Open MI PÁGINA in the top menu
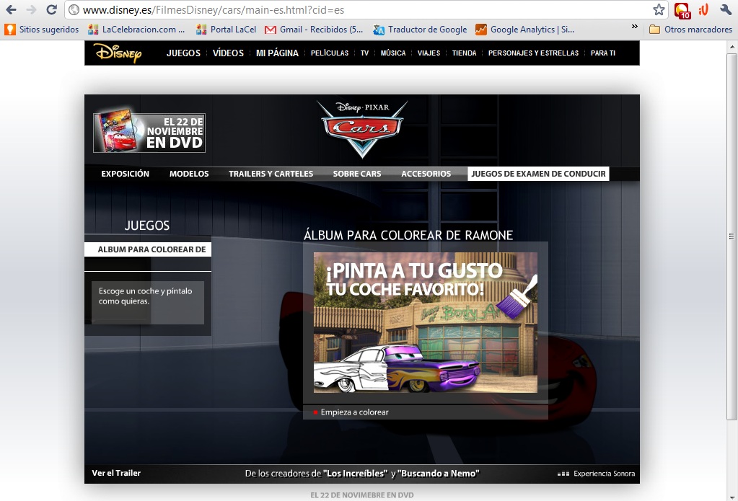738x501 pixels. pos(277,53)
